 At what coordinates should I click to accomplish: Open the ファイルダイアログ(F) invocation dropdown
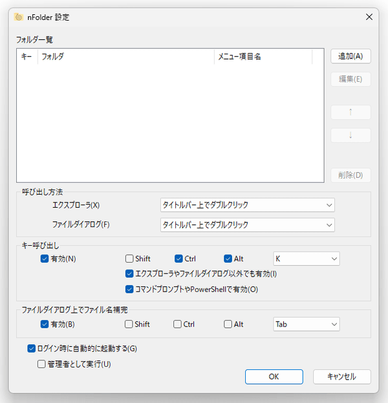tap(248, 225)
